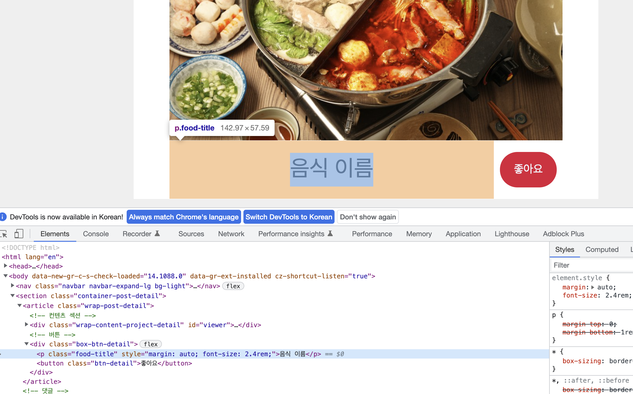Open the Adblock Plus tab
Viewport: 633px width, 394px height.
click(563, 234)
